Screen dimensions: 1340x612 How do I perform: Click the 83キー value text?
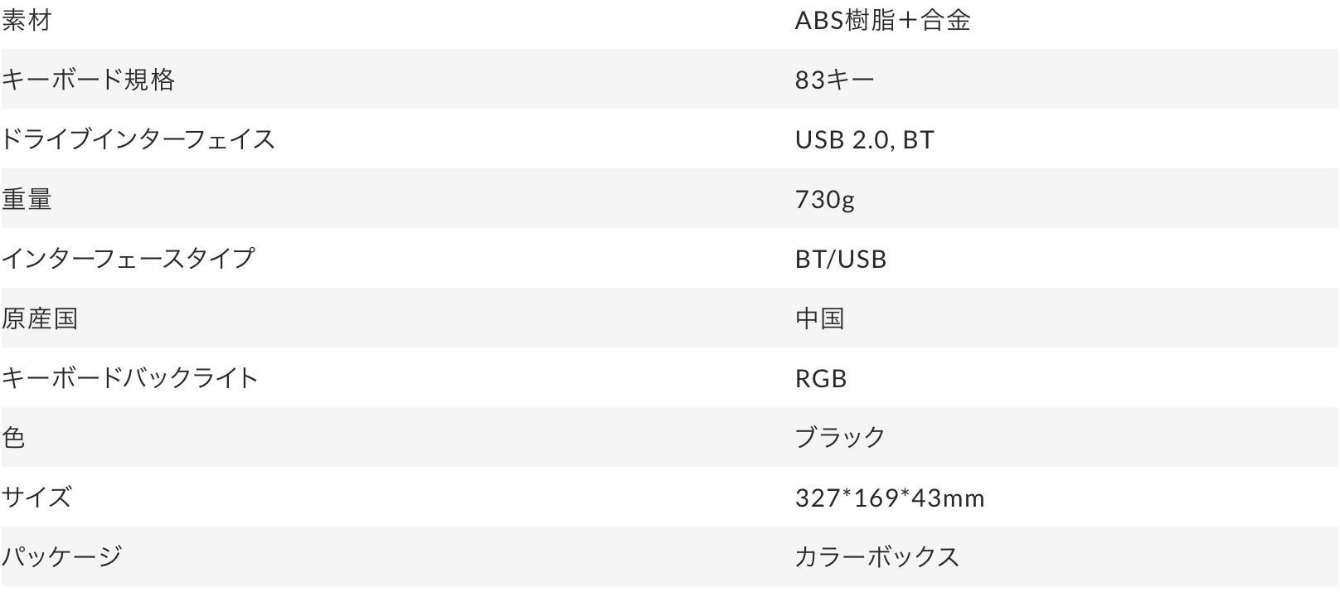[x=834, y=80]
